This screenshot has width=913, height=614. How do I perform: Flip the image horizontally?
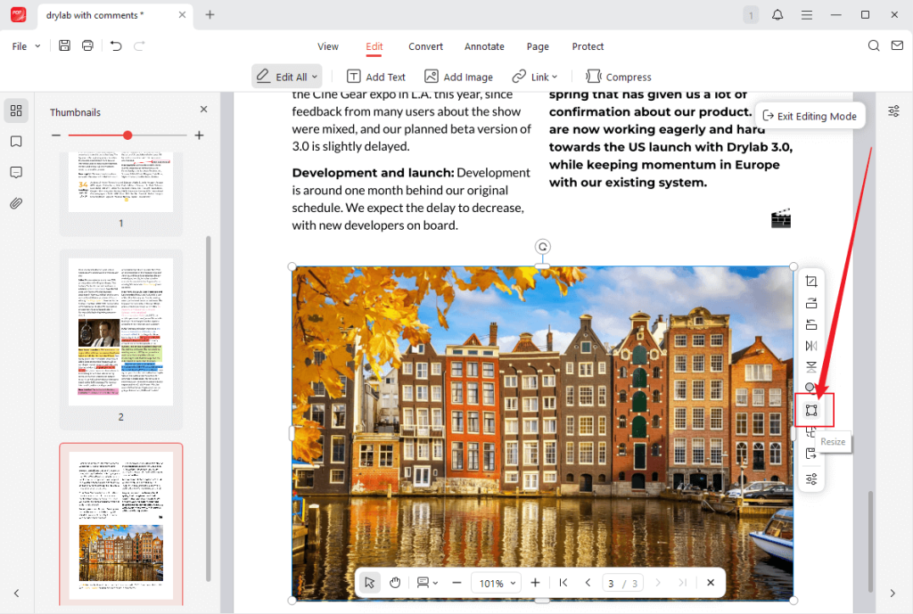(x=811, y=346)
